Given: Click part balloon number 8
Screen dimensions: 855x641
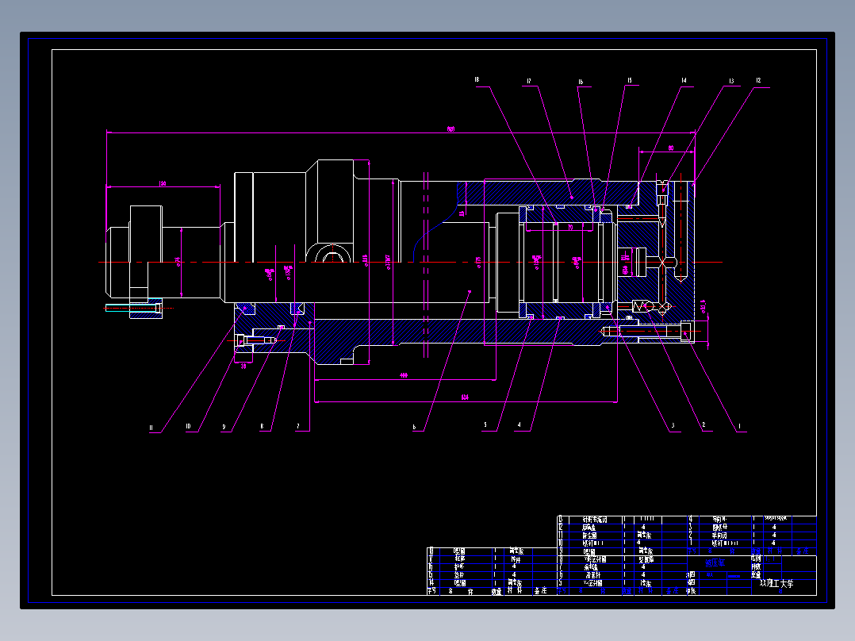Looking at the screenshot, I should click(x=262, y=427).
